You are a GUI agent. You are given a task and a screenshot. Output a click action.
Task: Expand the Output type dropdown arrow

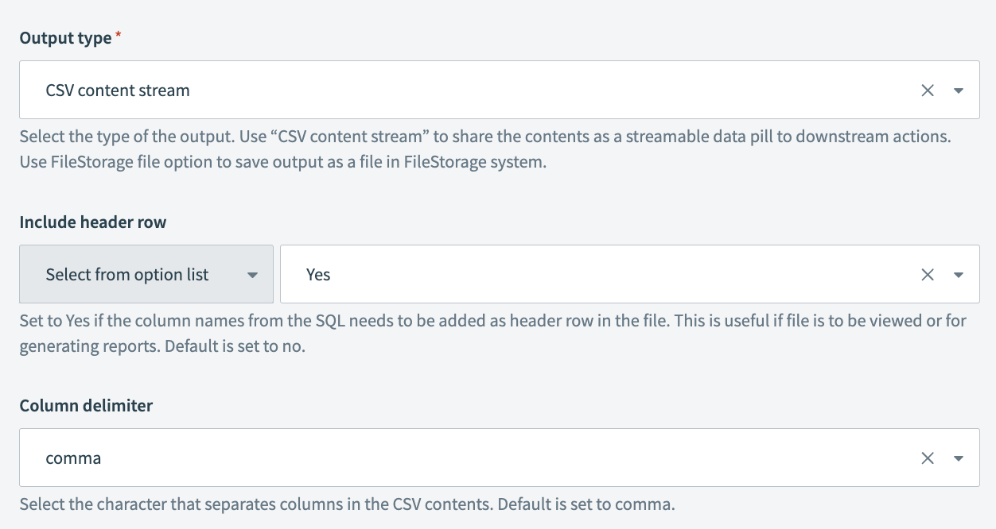tap(959, 91)
